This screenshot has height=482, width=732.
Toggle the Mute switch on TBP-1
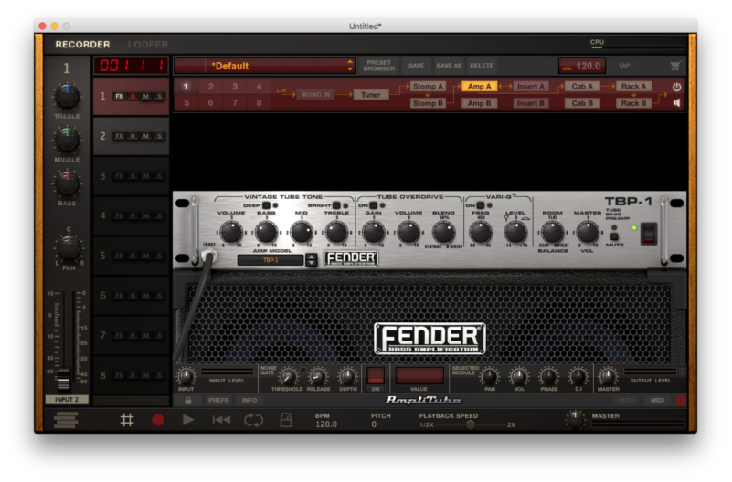pos(614,236)
